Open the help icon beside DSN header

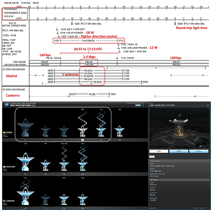143,105
